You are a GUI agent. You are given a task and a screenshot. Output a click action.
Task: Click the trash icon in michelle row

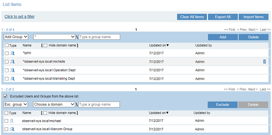[265, 61]
